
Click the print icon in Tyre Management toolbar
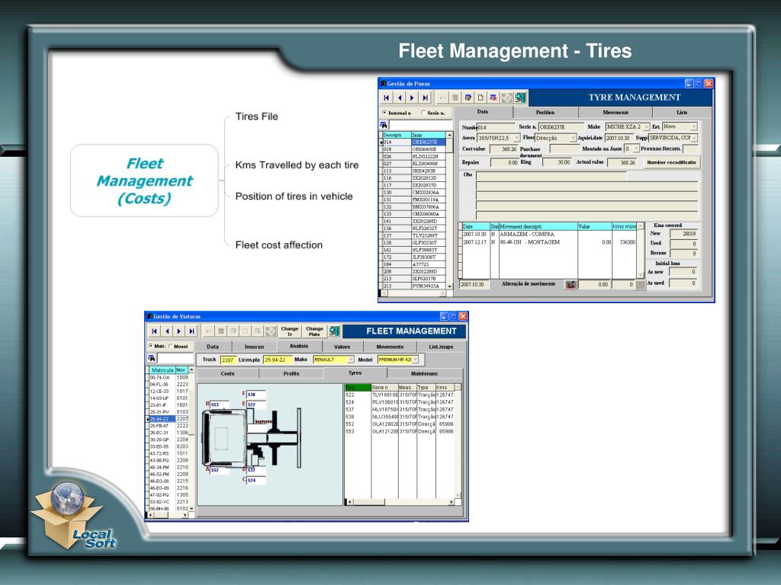pos(468,97)
